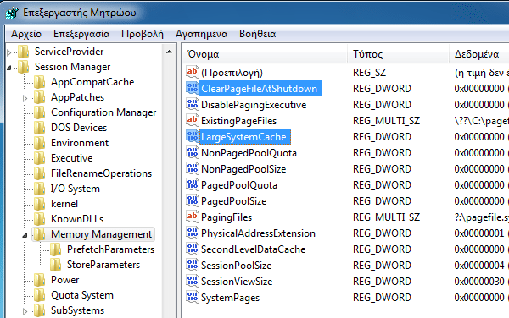
Task: Open the Βοήθεια menu
Action: [257, 34]
